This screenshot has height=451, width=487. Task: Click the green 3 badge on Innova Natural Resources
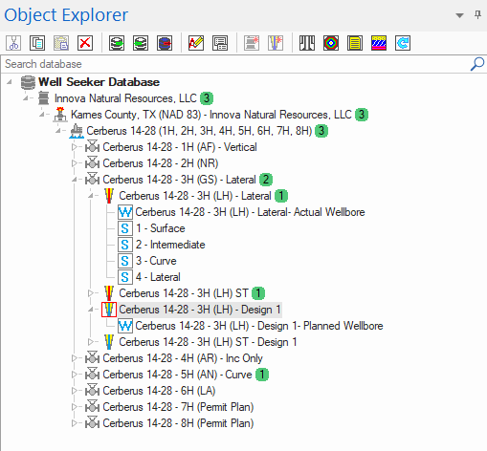pos(207,98)
